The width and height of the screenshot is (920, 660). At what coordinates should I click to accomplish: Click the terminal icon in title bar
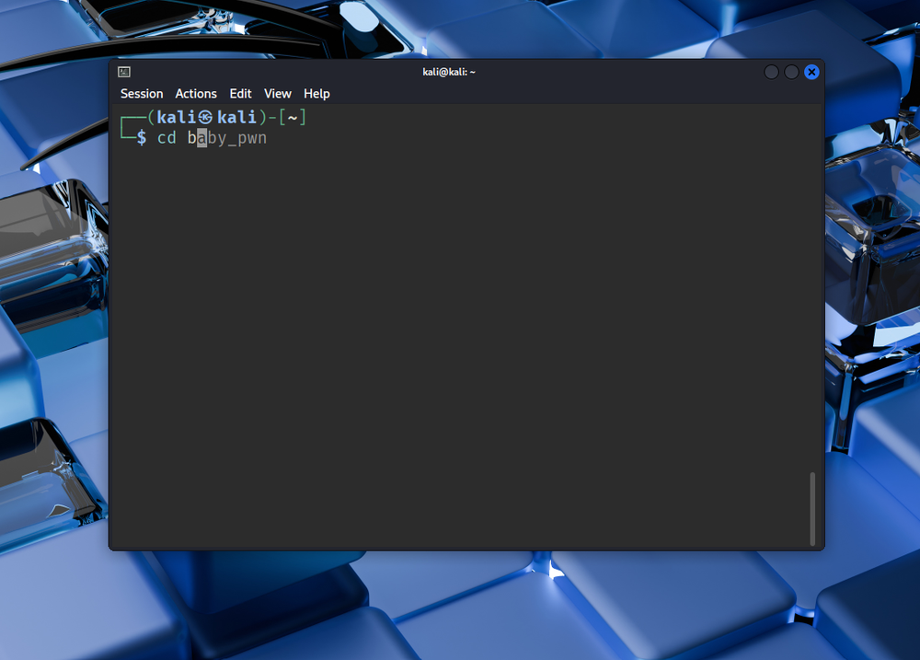click(x=124, y=72)
